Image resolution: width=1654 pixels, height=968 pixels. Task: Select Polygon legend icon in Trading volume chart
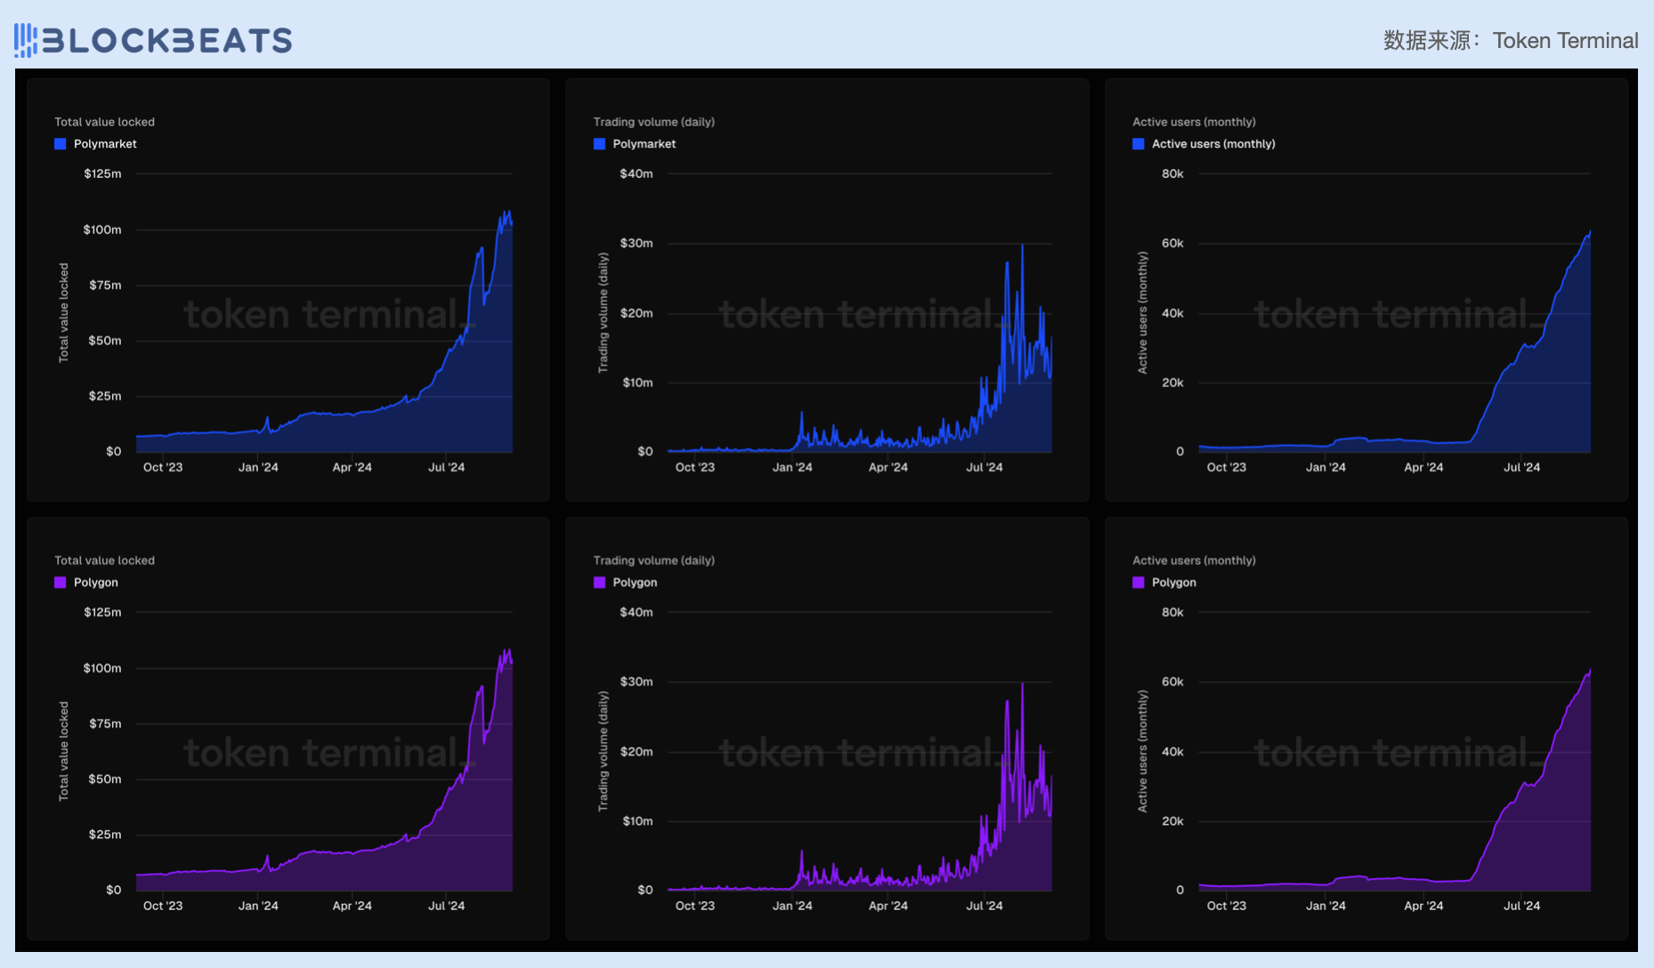[599, 583]
